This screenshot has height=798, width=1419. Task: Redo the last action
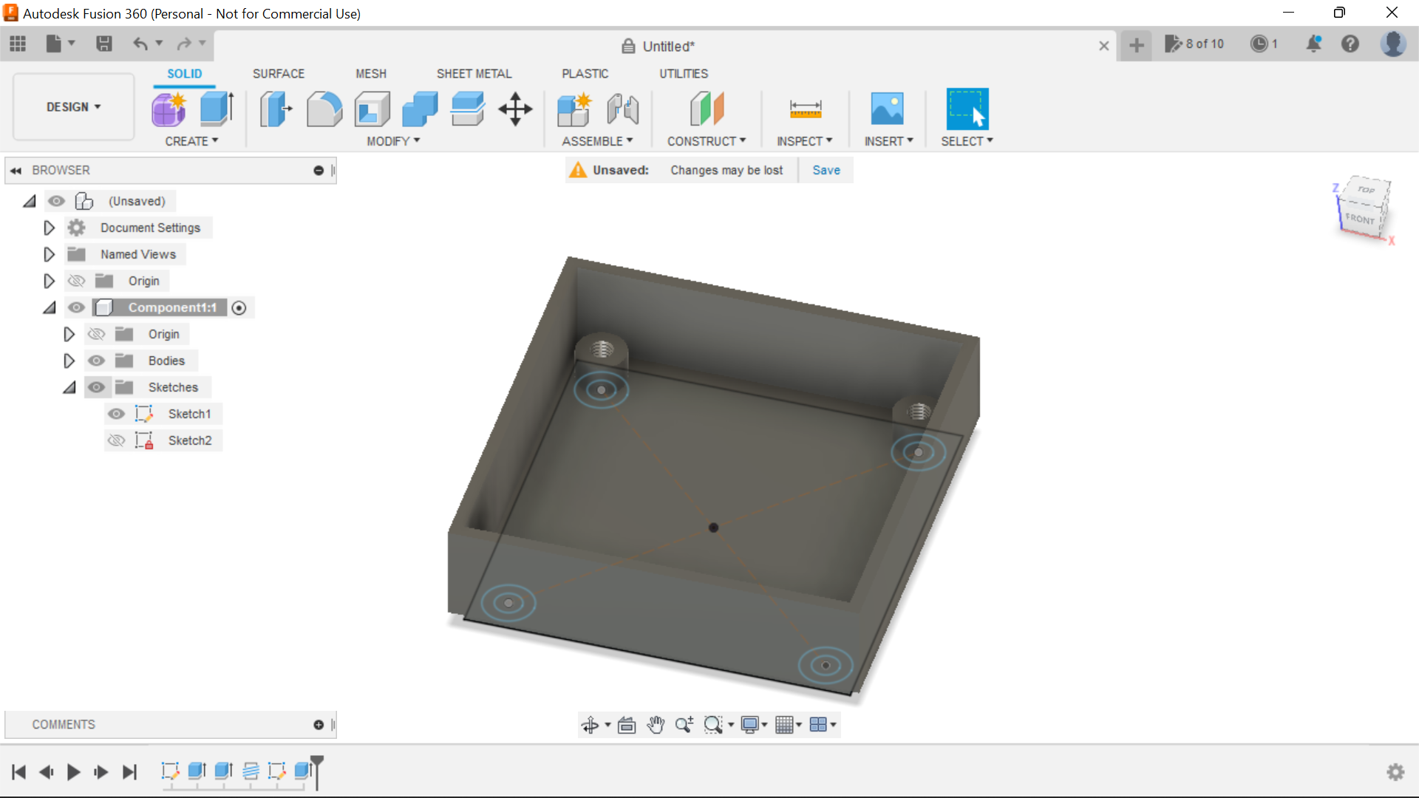(x=184, y=44)
